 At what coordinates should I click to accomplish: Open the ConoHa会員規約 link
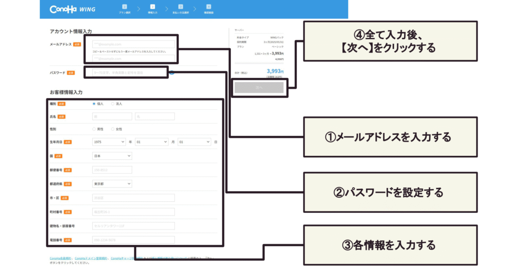pos(61,258)
